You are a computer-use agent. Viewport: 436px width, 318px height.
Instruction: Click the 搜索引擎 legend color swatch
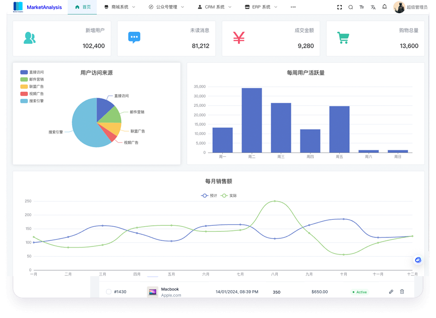tap(24, 101)
